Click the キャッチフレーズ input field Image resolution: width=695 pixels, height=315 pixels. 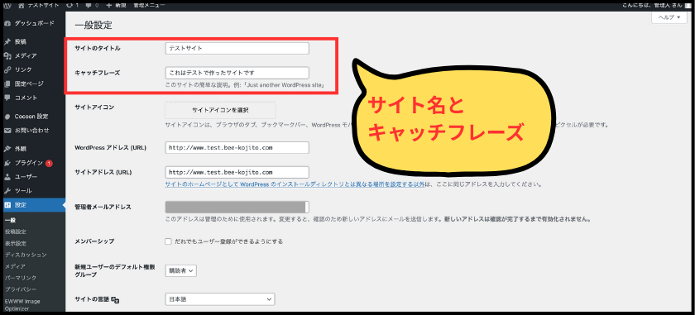237,73
